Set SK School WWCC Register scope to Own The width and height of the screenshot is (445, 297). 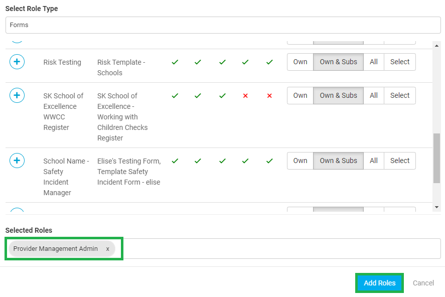click(x=300, y=96)
